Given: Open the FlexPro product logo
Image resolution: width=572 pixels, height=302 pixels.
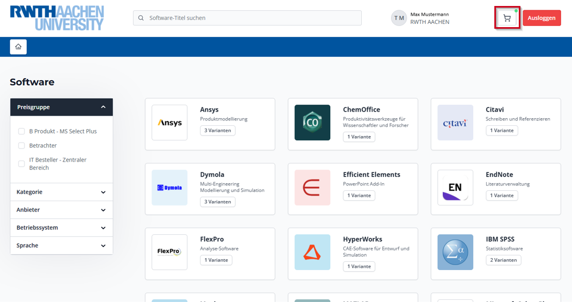Looking at the screenshot, I should [x=169, y=252].
